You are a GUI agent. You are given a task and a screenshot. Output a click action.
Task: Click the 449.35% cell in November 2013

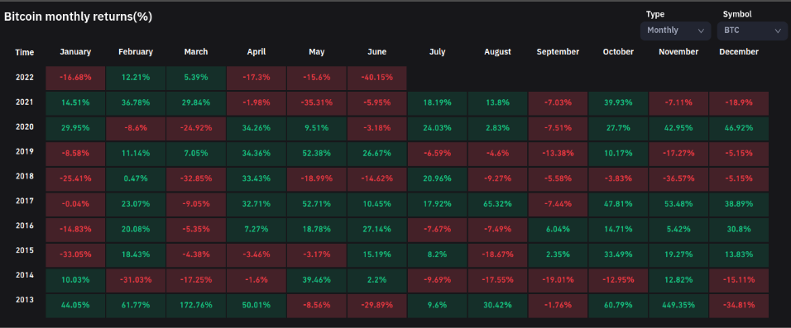pyautogui.click(x=678, y=306)
